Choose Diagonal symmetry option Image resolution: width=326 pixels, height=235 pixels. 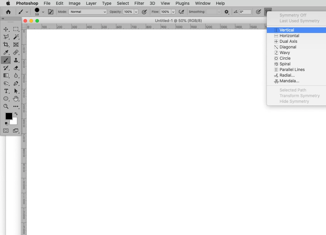[296, 47]
